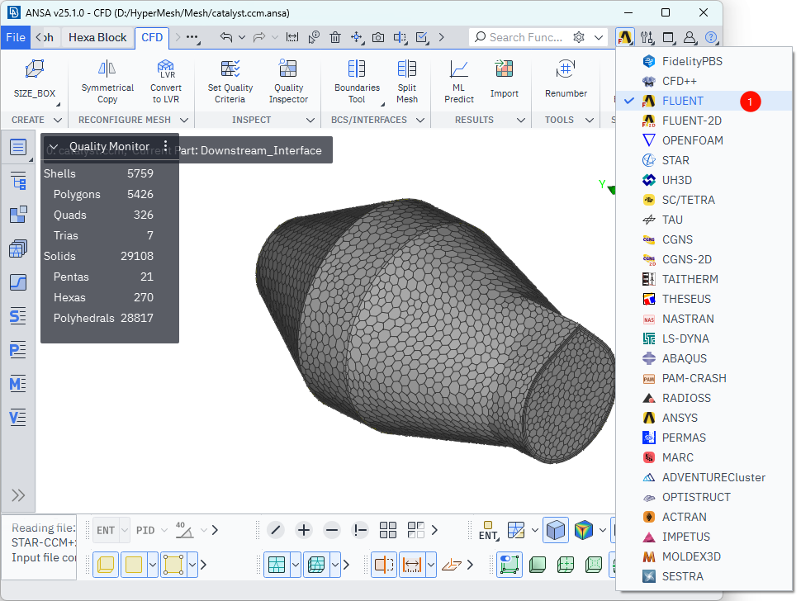Viewport: 801px width, 601px height.
Task: Click the multicolor cube display icon
Action: [585, 530]
